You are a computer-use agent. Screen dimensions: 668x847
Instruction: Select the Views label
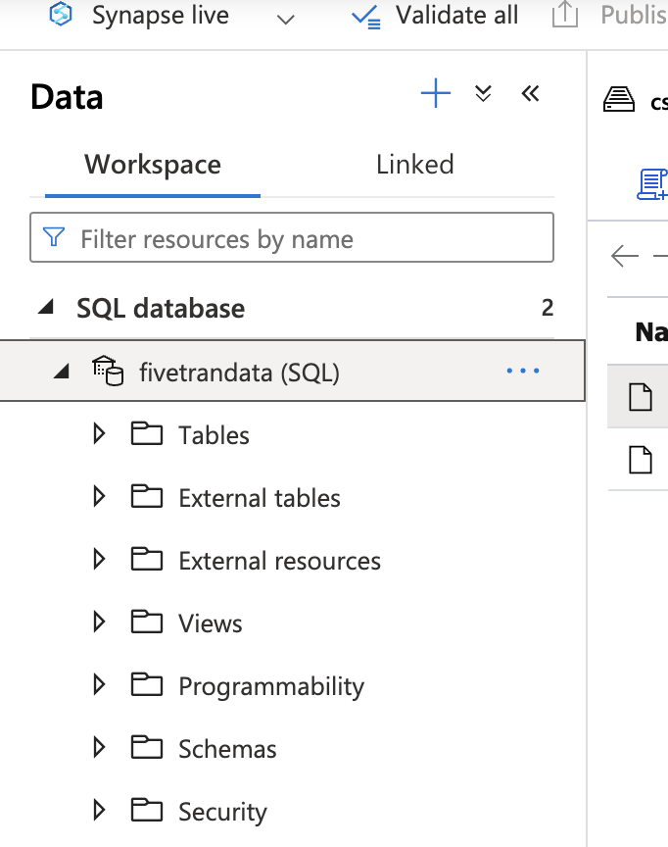[211, 623]
